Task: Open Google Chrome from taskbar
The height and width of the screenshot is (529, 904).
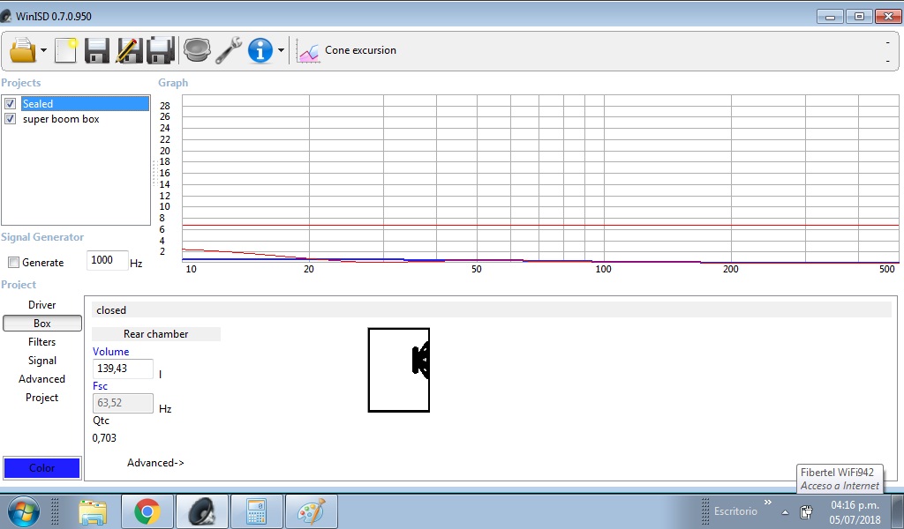Action: click(147, 511)
